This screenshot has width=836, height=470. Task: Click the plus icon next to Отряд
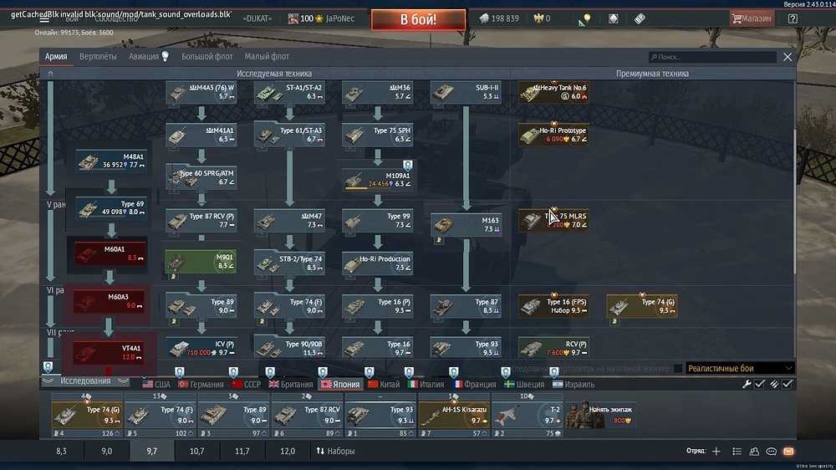tap(716, 452)
